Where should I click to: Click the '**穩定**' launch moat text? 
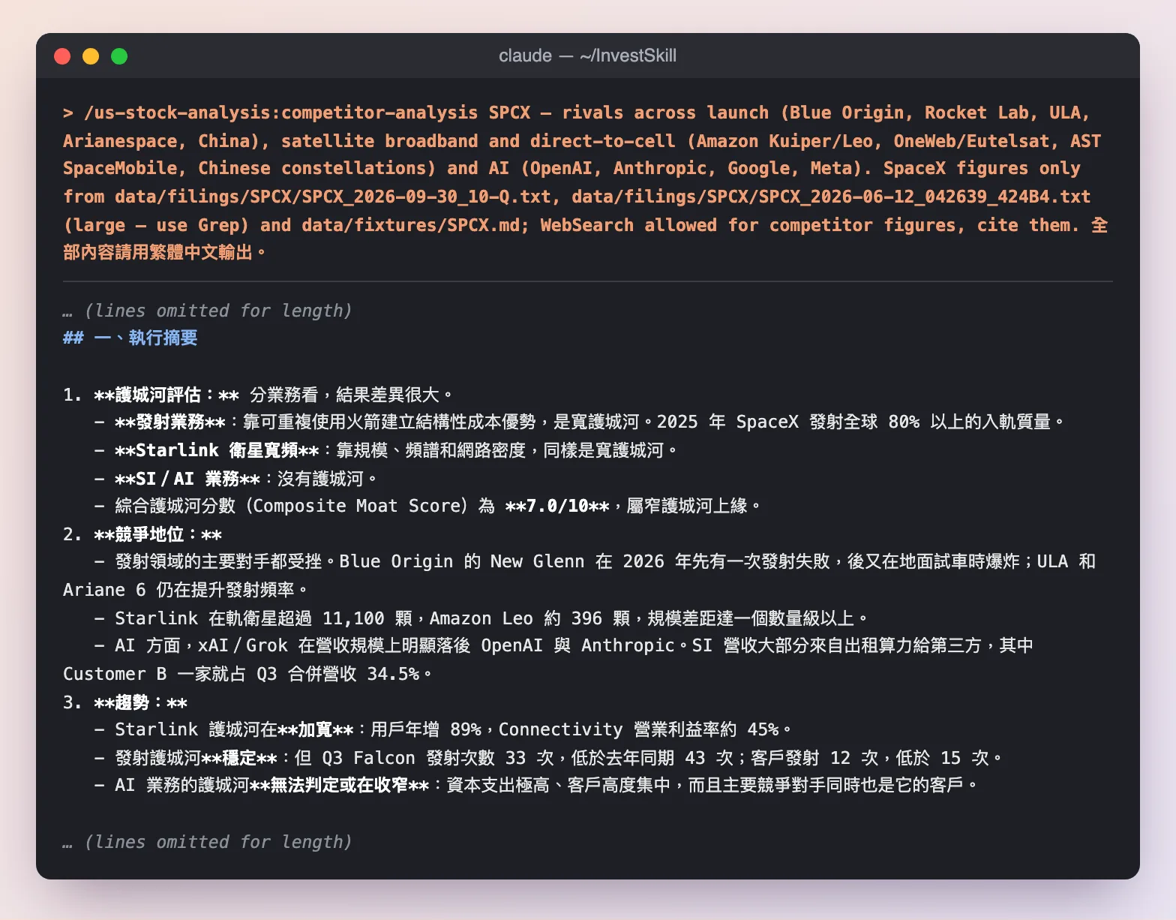coord(240,758)
